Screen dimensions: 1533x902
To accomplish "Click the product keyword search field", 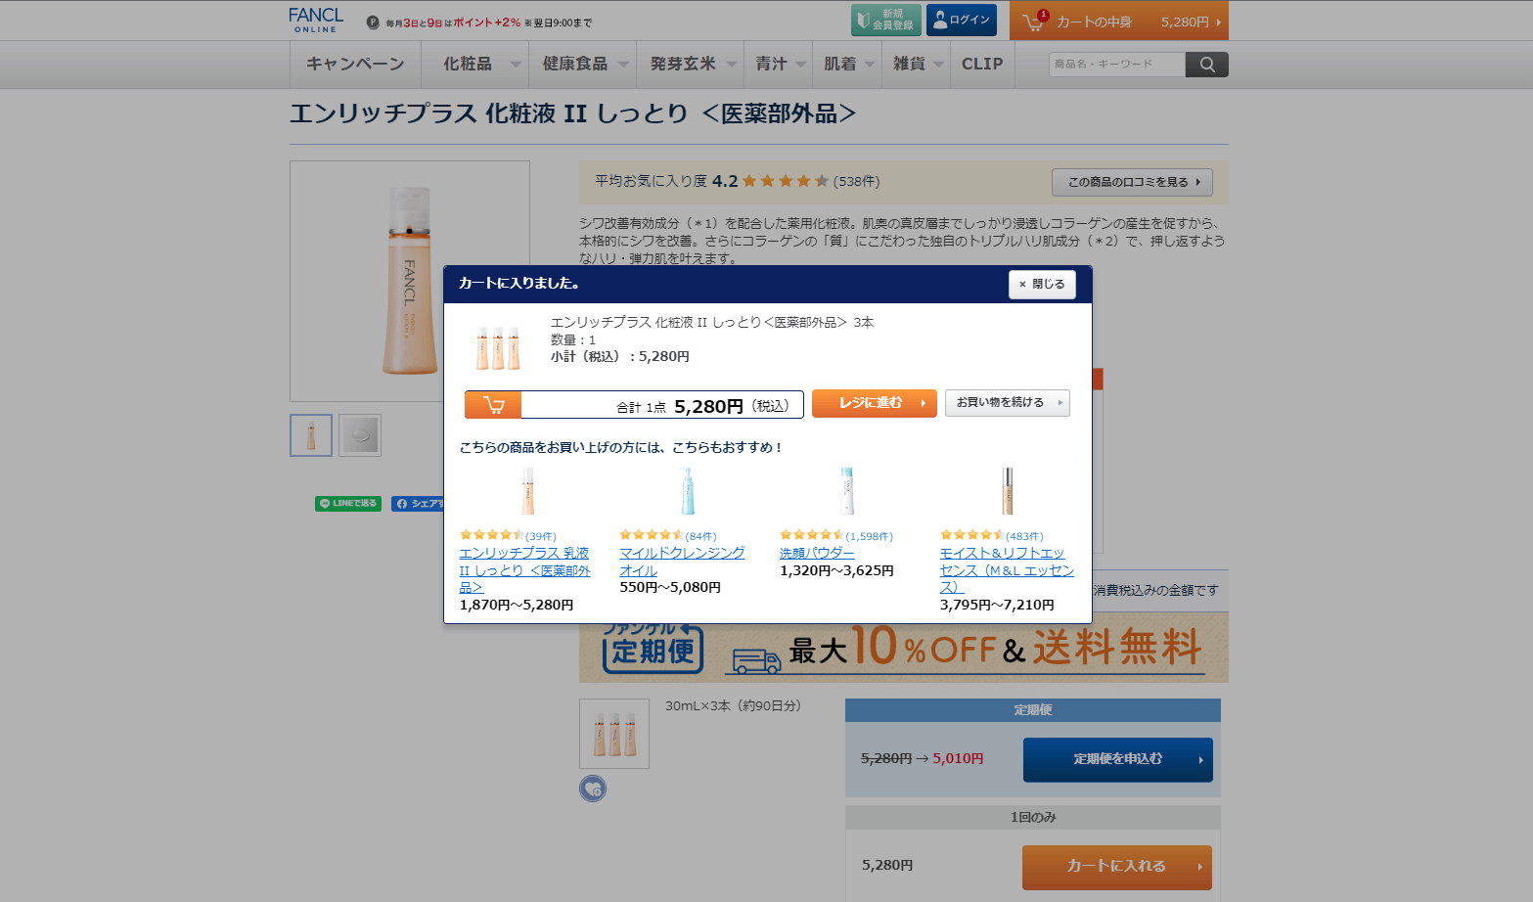I will (x=1116, y=65).
